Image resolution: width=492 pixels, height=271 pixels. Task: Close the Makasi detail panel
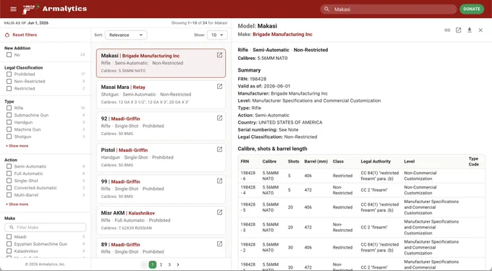pos(480,30)
